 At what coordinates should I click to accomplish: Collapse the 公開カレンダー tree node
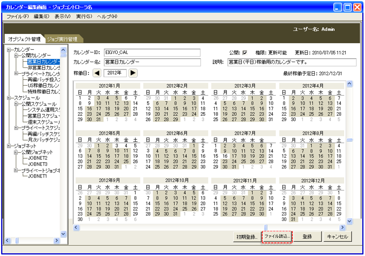pos(16,55)
